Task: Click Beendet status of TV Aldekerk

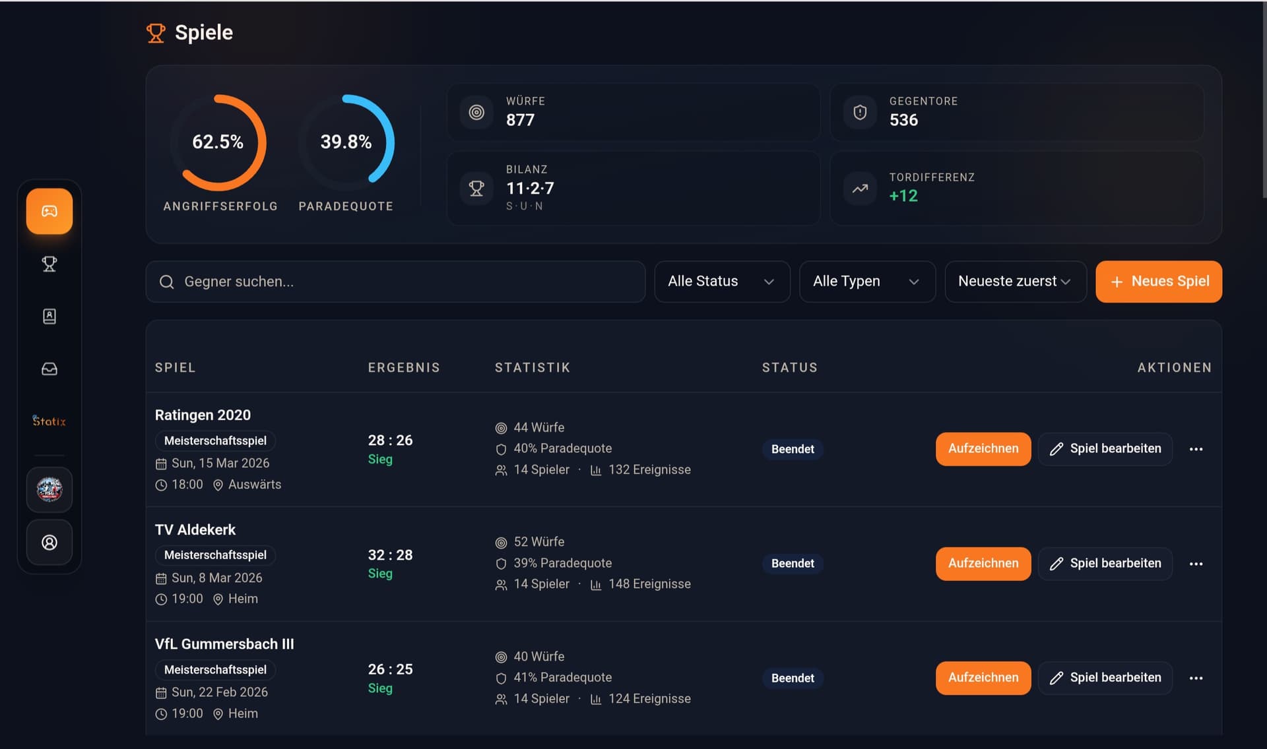Action: click(793, 564)
